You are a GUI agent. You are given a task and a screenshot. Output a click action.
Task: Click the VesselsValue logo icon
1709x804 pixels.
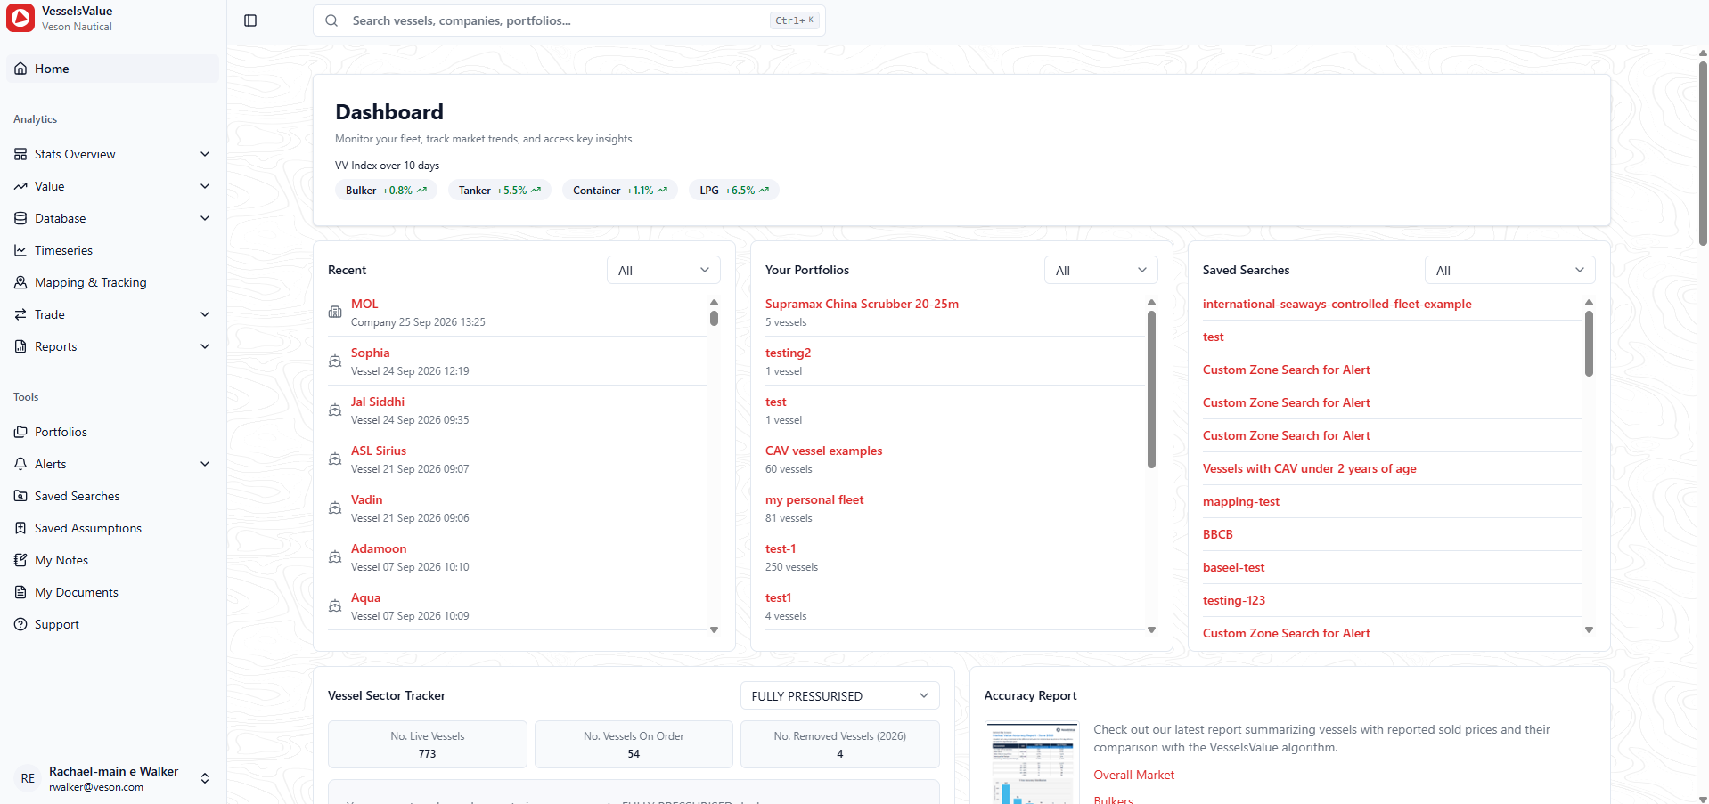pyautogui.click(x=20, y=18)
